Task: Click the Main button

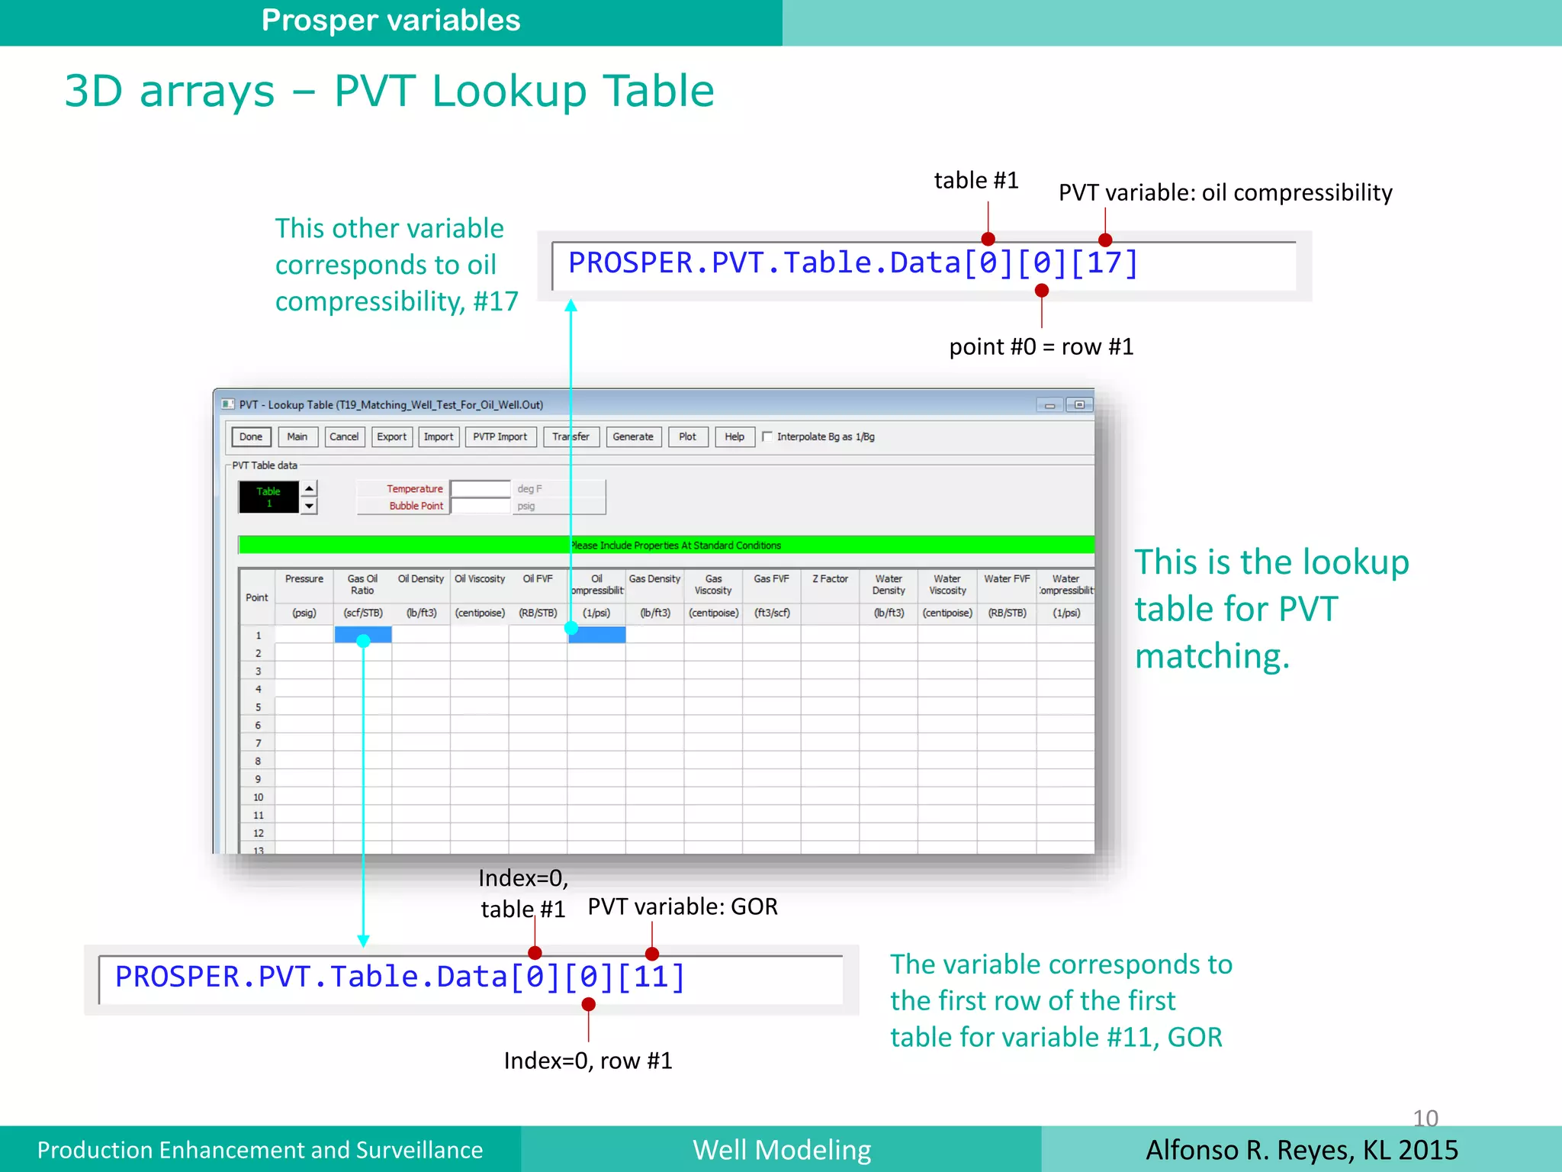Action: [x=297, y=436]
